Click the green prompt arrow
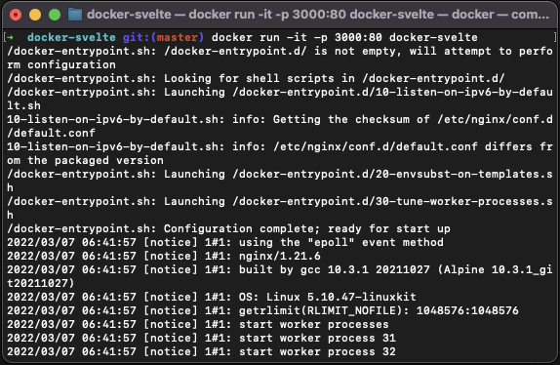This screenshot has height=365, width=560. 10,37
